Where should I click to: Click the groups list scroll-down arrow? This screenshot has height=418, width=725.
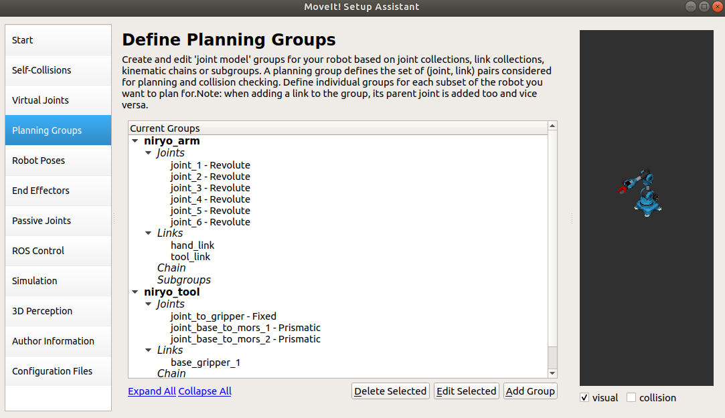[552, 373]
